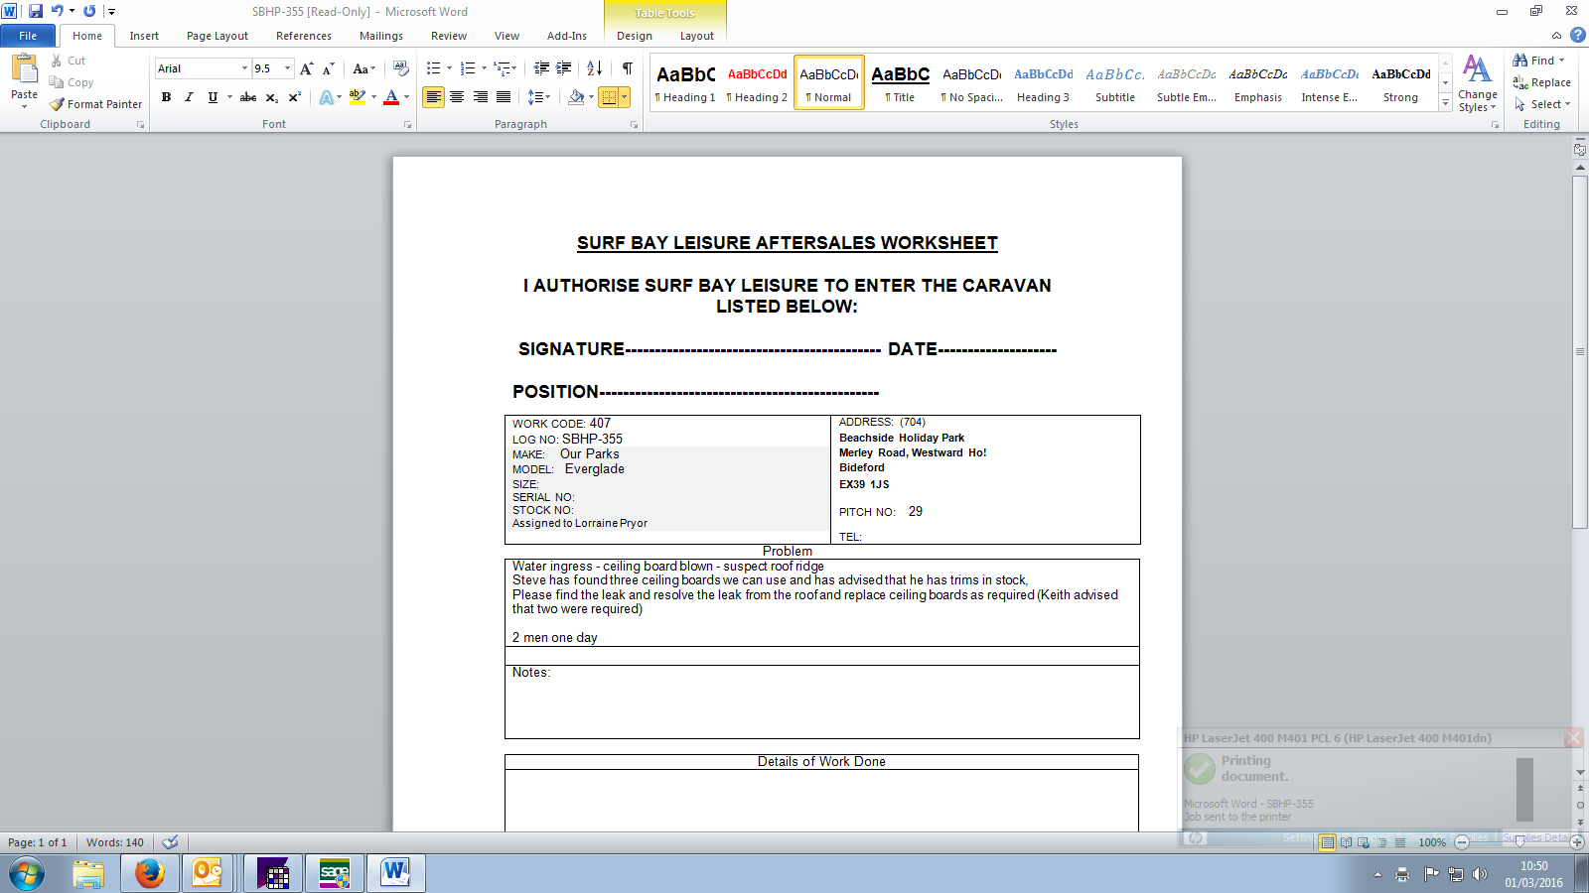This screenshot has height=893, width=1589.
Task: Click the Text Highlight Color button
Action: click(358, 97)
